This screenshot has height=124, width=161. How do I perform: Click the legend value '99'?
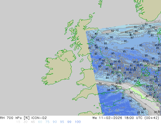point(69,122)
